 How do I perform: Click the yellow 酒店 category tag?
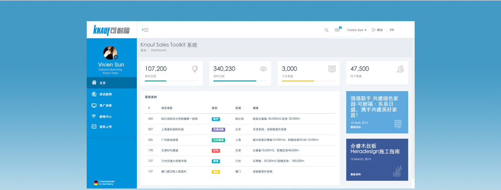(216, 172)
